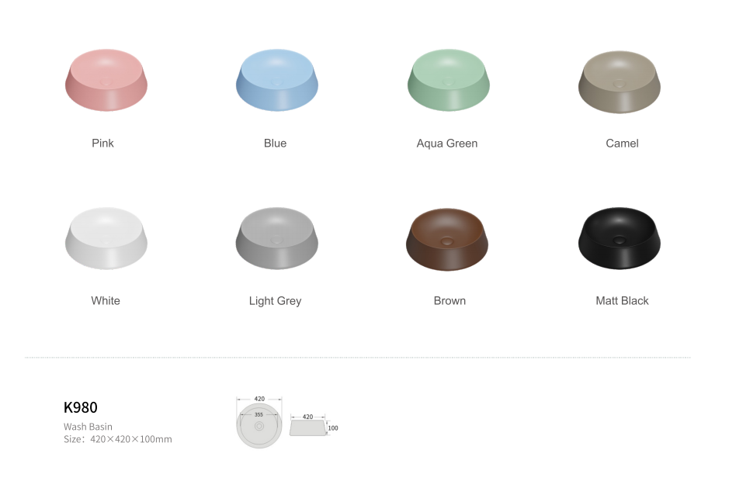729x481 pixels.
Task: Pick the Matt Black basin image
Action: click(620, 238)
